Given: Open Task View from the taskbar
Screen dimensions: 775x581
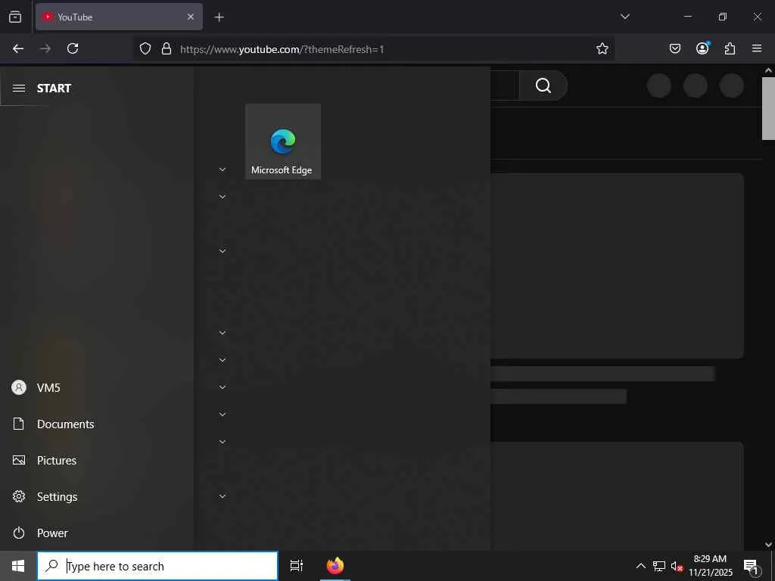Looking at the screenshot, I should (x=297, y=566).
